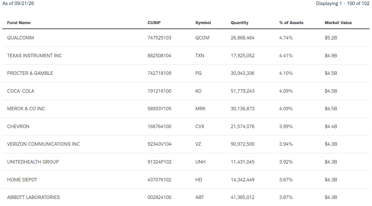Select quantity 51,779,243
The image size is (372, 206).
coord(243,91)
